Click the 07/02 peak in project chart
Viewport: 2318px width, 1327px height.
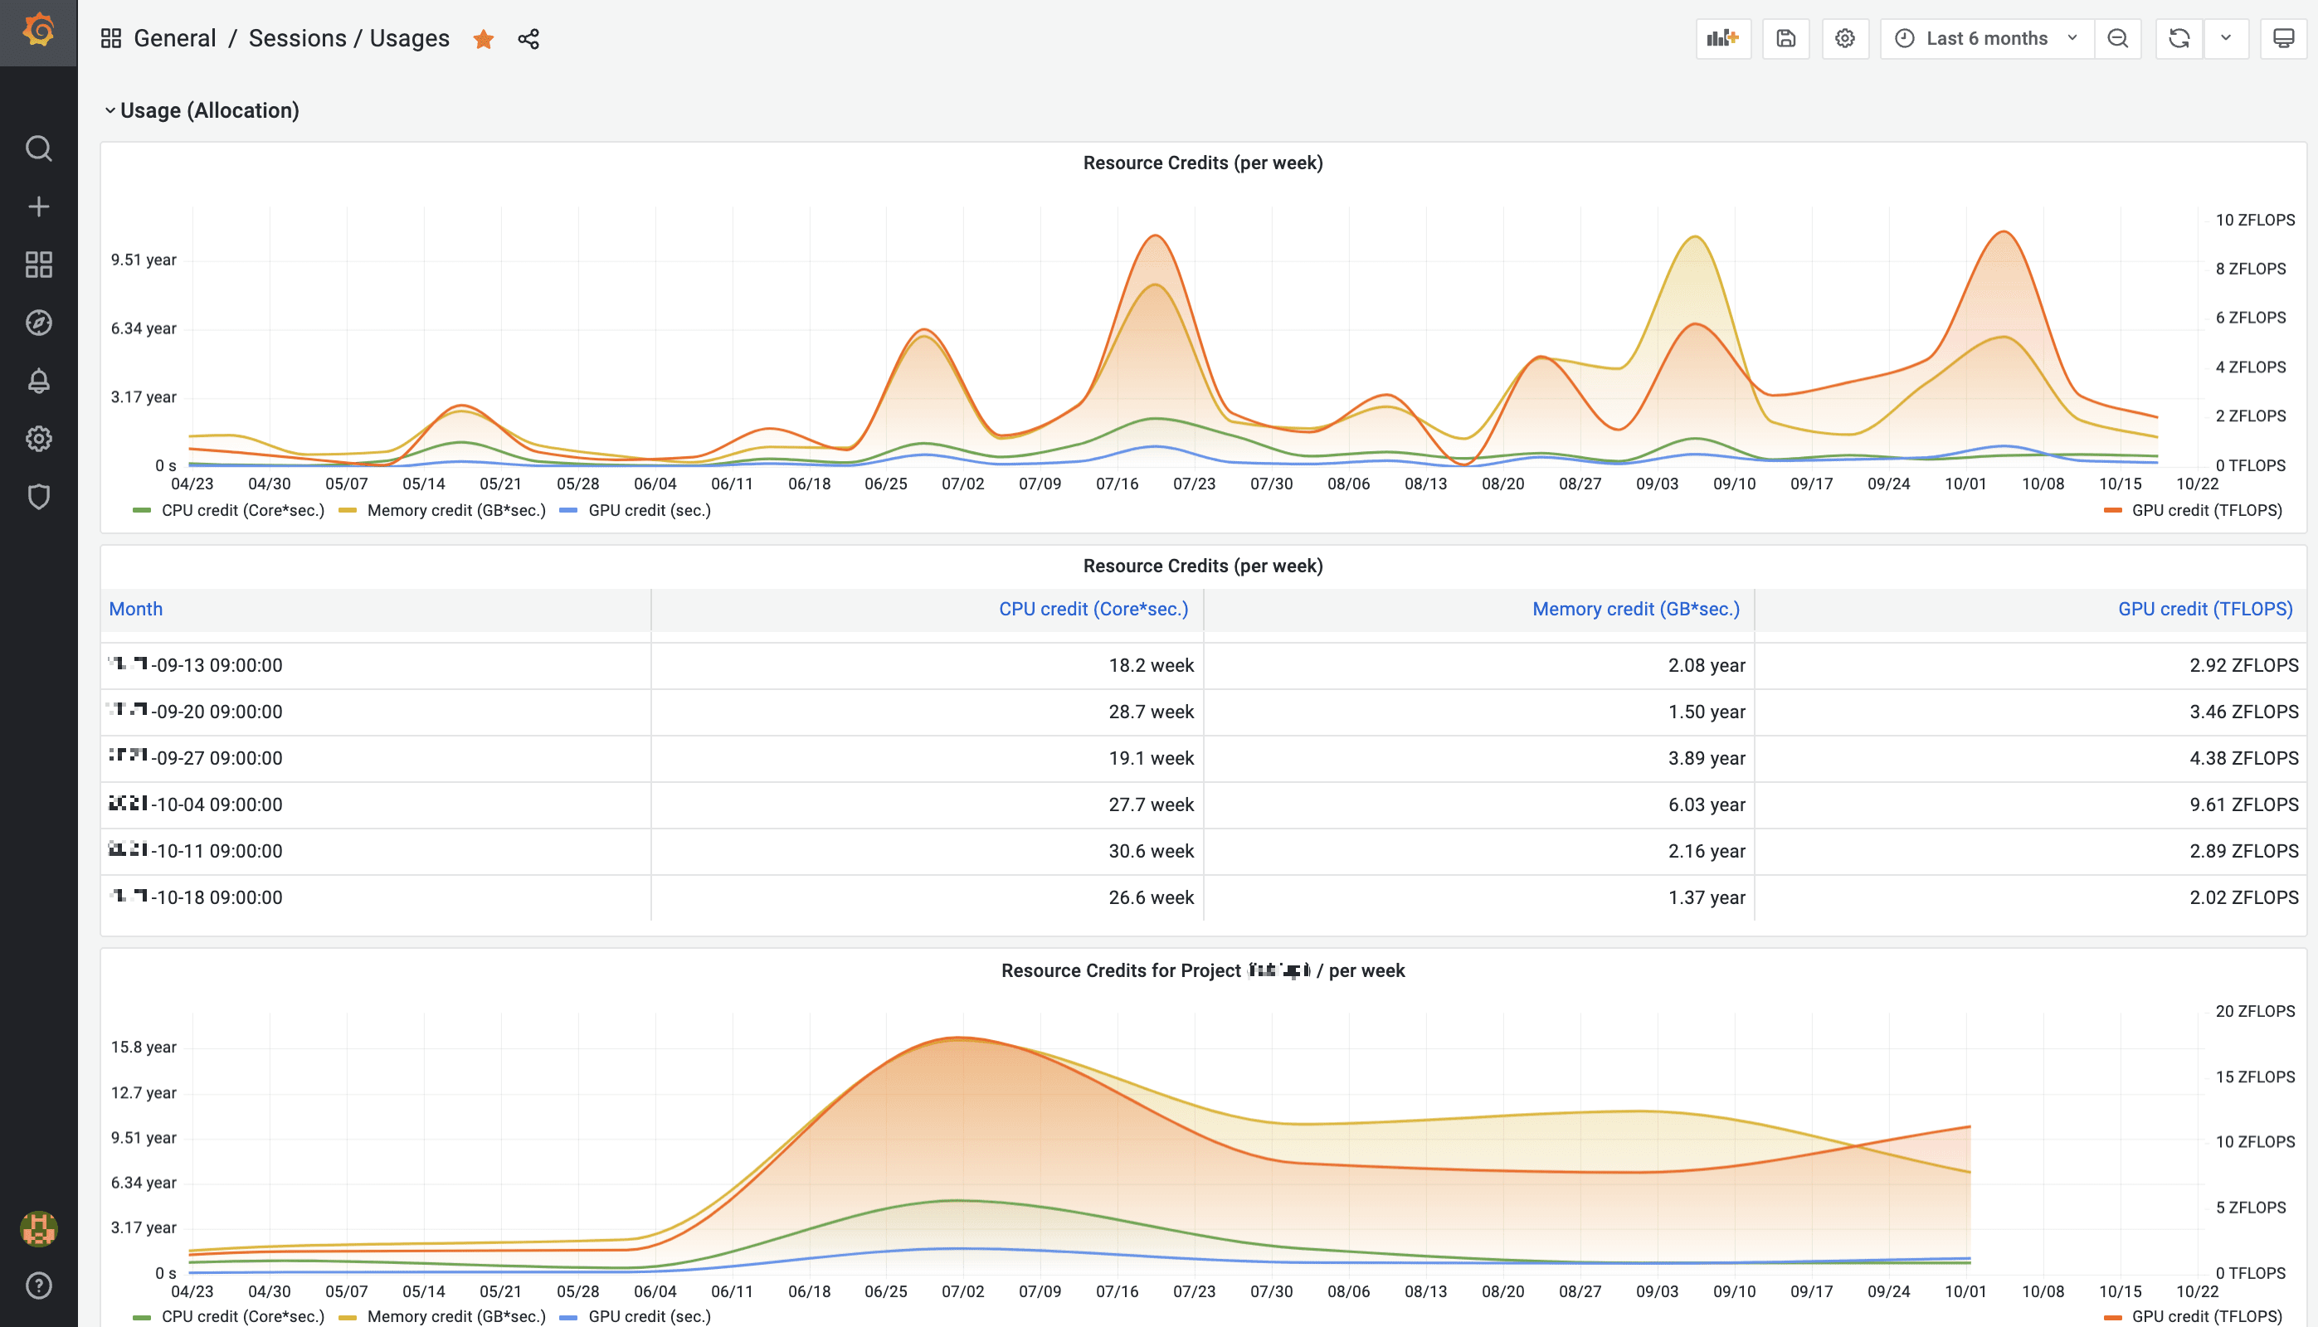(959, 1038)
